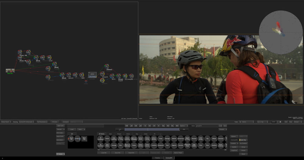
Task: Add a Colour Correct node from bin
Action: pyautogui.click(x=140, y=145)
